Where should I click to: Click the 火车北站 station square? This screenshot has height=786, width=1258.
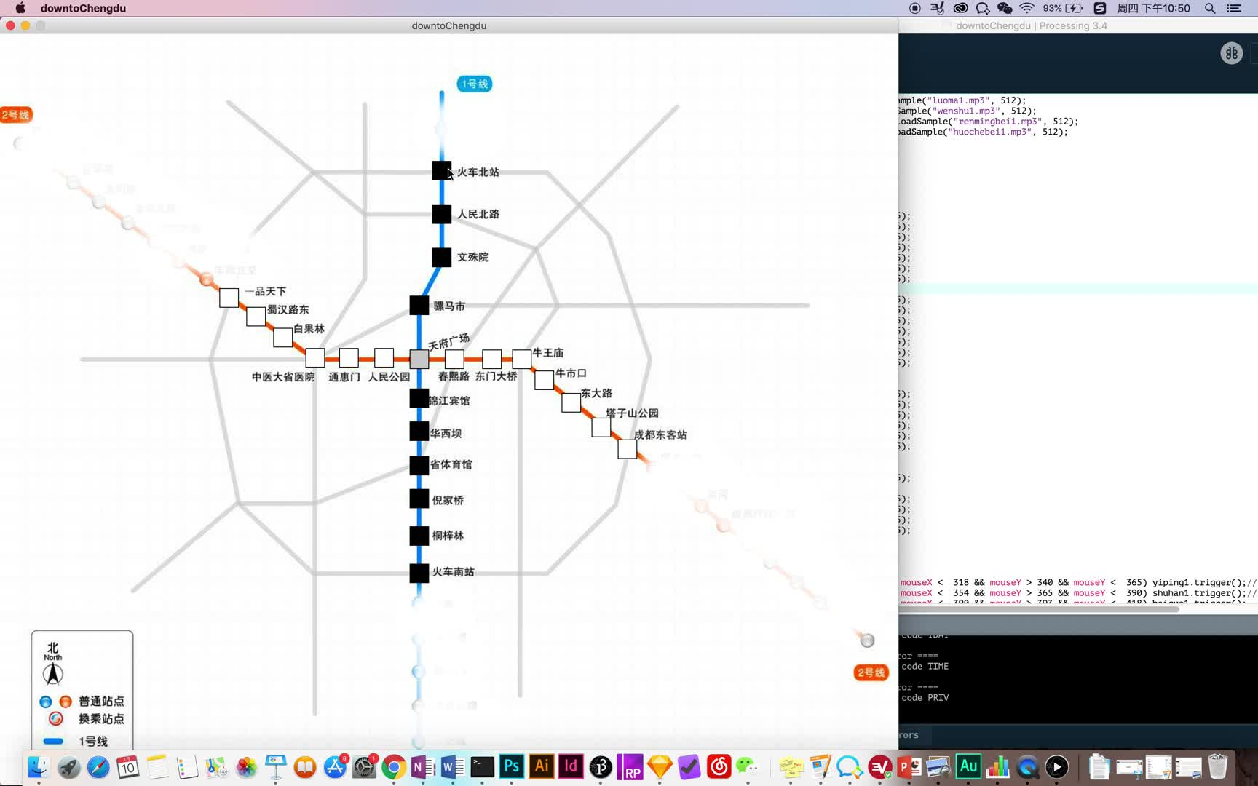coord(441,171)
